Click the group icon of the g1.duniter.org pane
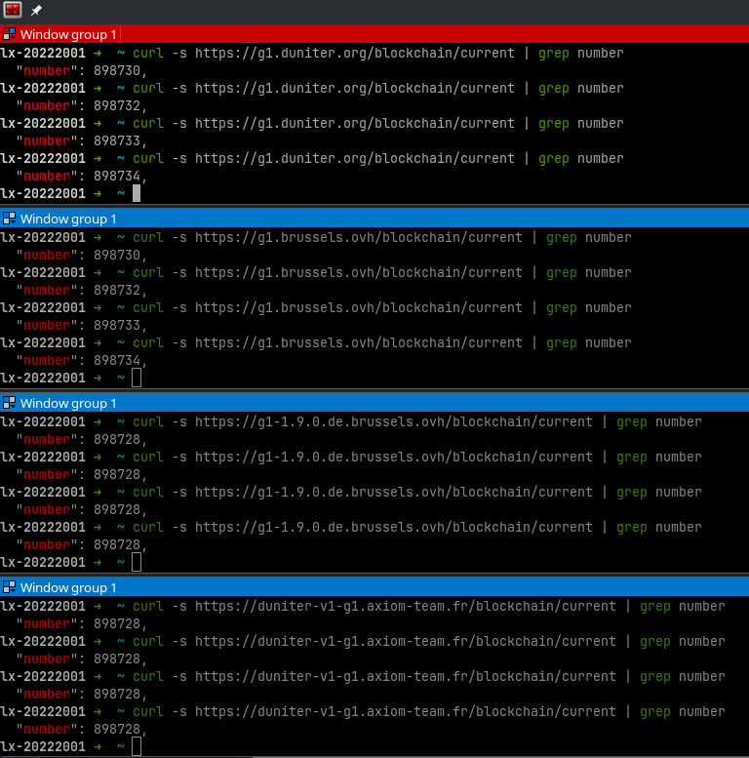This screenshot has width=749, height=758. click(9, 34)
